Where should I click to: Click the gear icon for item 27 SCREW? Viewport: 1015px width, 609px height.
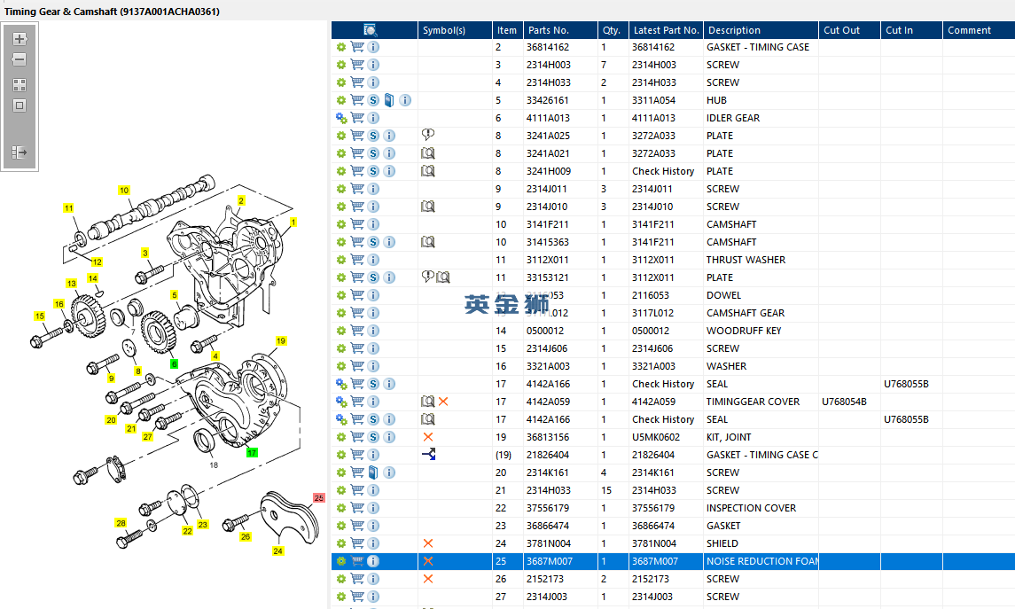click(x=341, y=597)
